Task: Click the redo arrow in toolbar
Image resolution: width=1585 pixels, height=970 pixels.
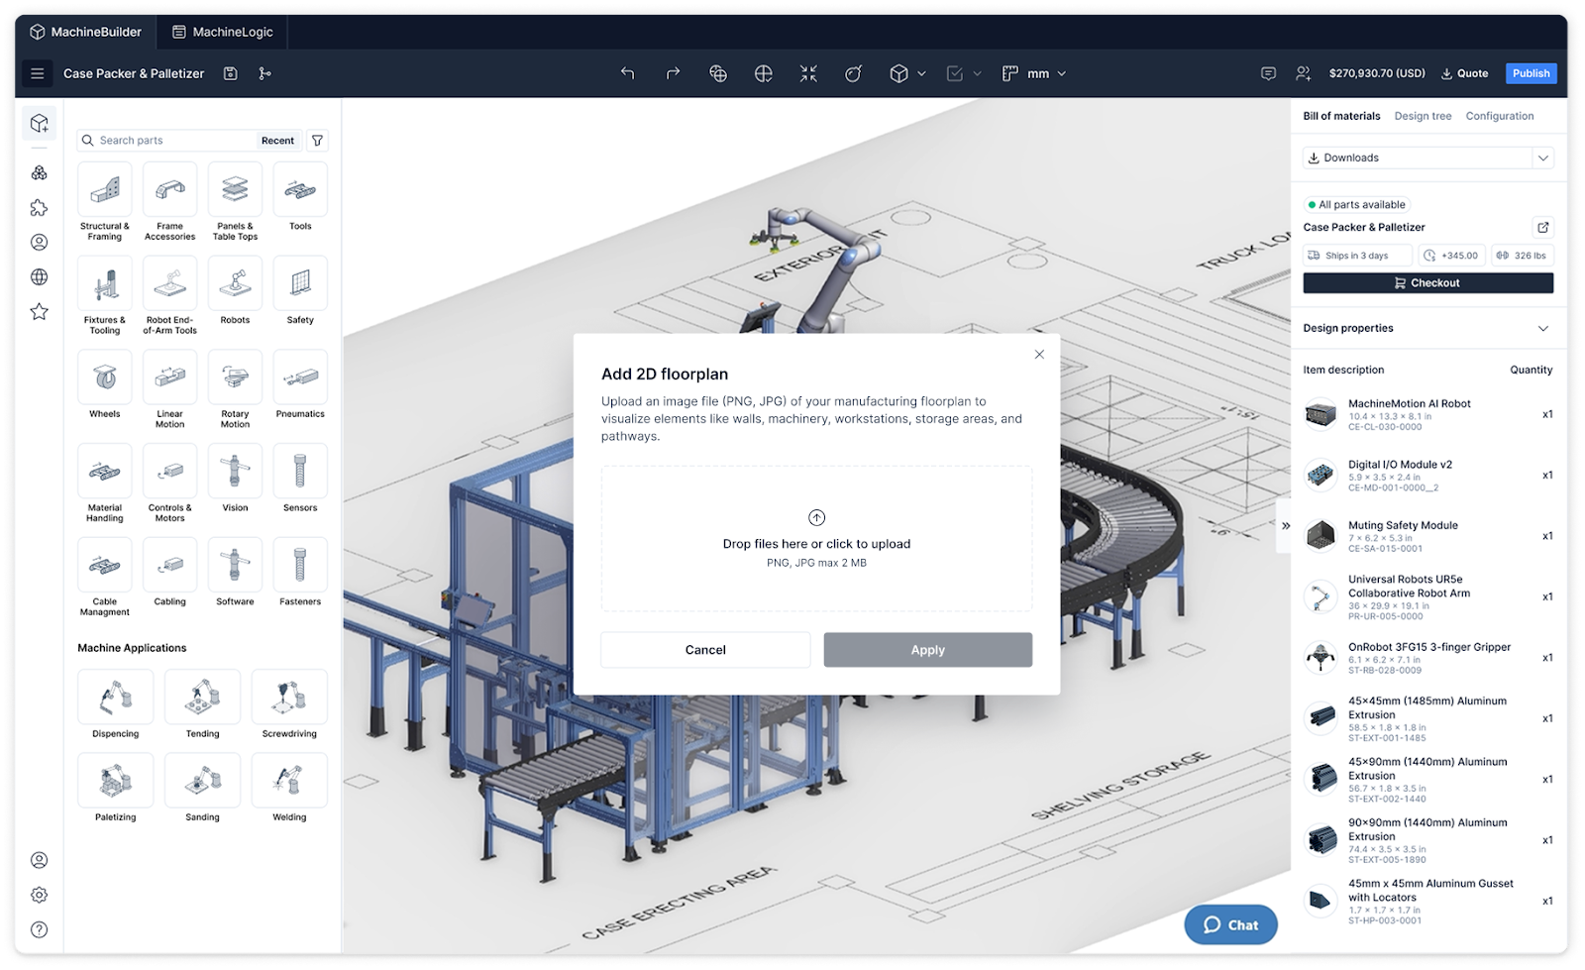Action: click(673, 73)
